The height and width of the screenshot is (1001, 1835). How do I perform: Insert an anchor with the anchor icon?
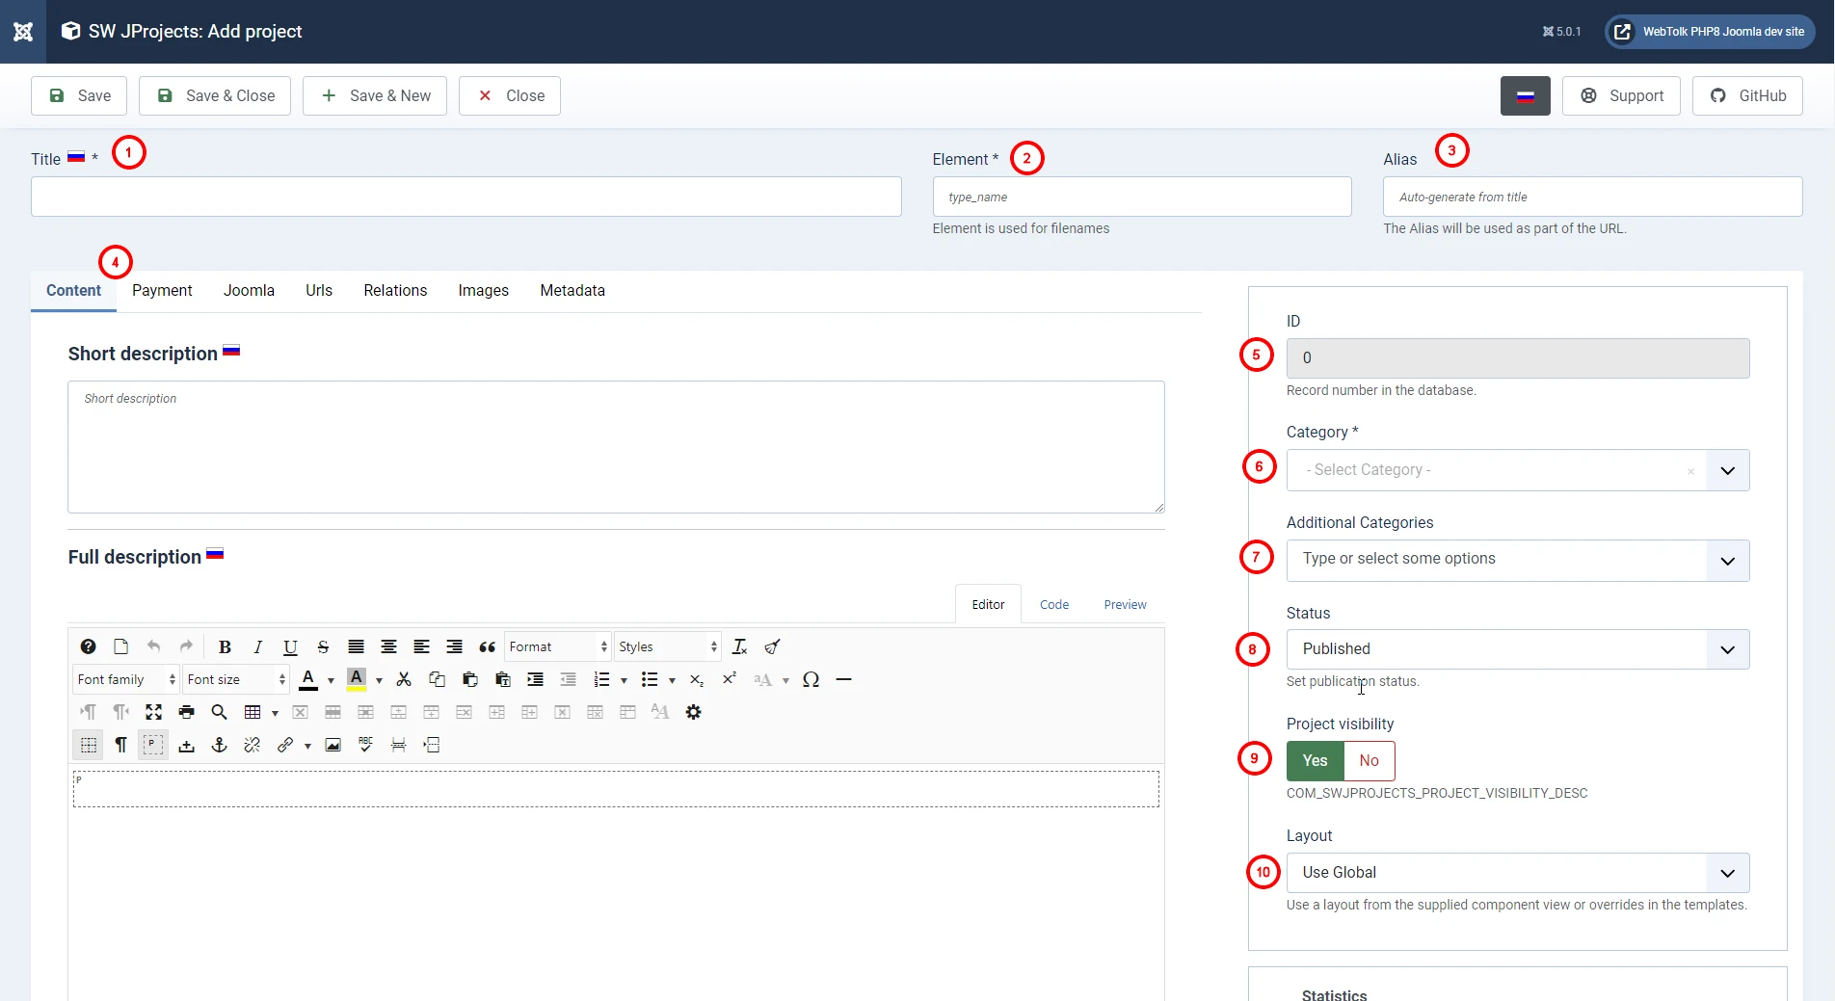(x=219, y=745)
